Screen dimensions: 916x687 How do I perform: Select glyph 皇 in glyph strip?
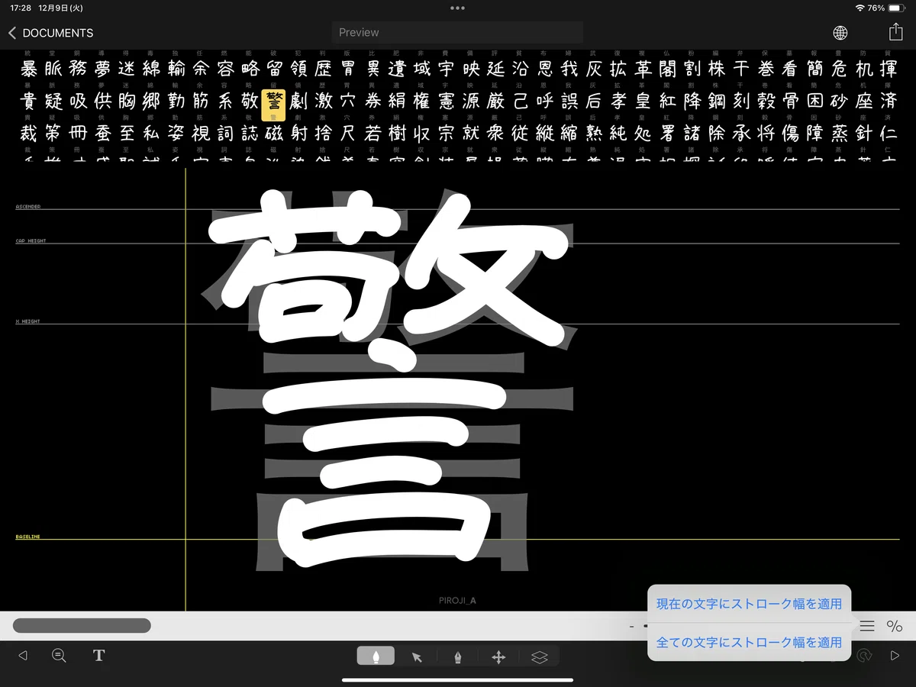pos(643,101)
